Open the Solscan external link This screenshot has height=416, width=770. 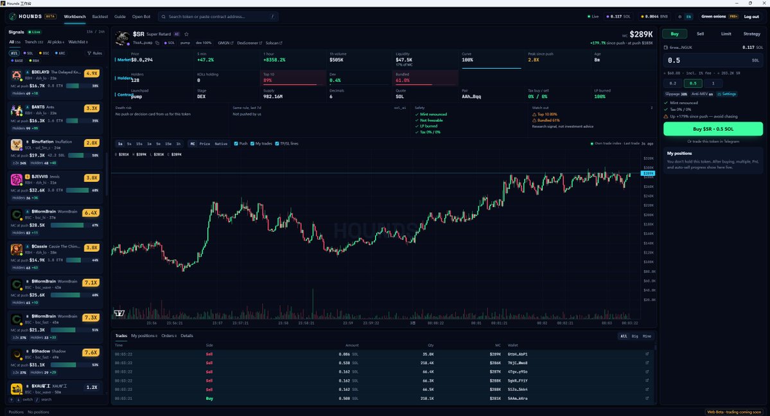tap(274, 43)
